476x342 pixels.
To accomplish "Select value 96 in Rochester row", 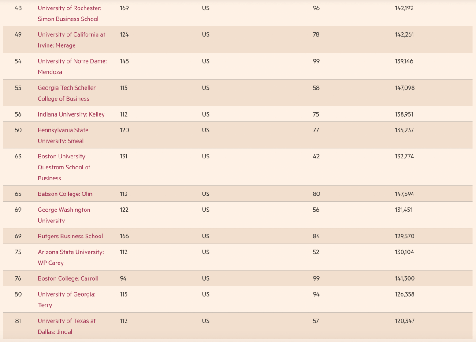I will pyautogui.click(x=316, y=8).
